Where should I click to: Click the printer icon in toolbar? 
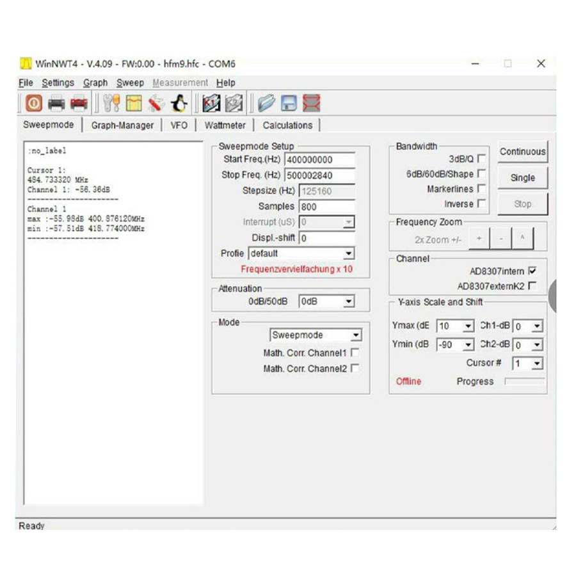56,103
